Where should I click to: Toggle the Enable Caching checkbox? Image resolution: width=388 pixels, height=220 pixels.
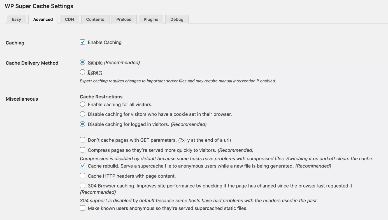(x=82, y=42)
